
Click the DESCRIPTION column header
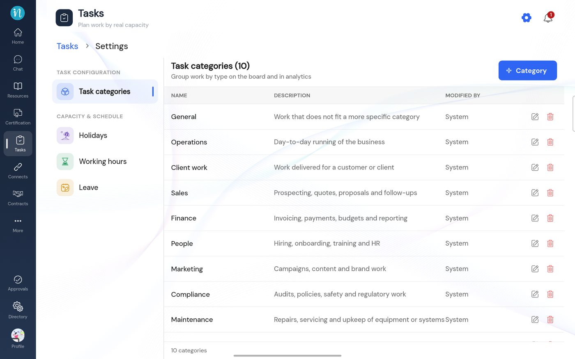[x=292, y=96]
